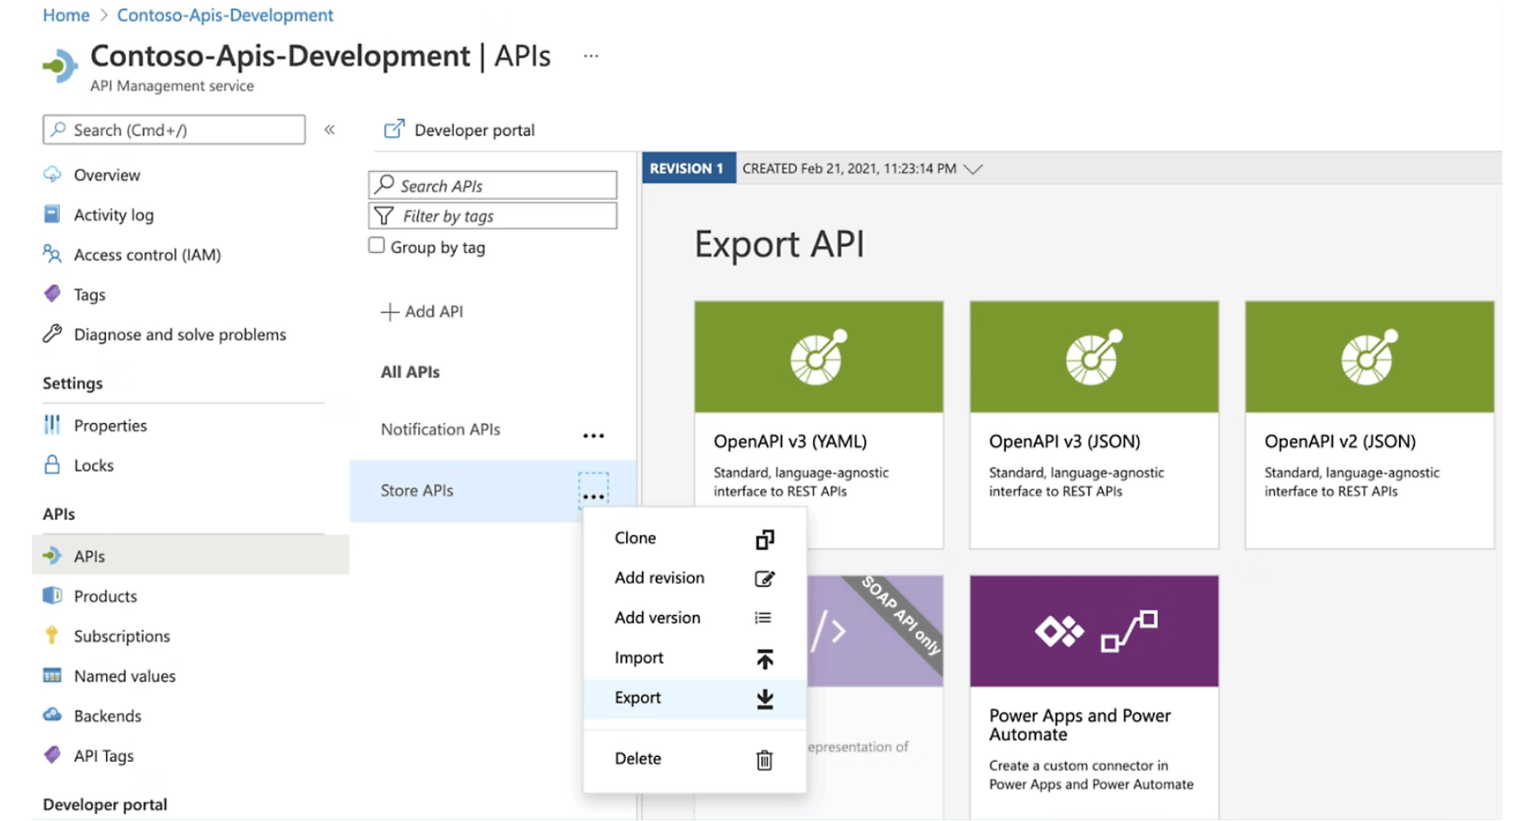Viewport: 1520px width, 821px height.
Task: Click the Add revision pencil icon
Action: [764, 579]
